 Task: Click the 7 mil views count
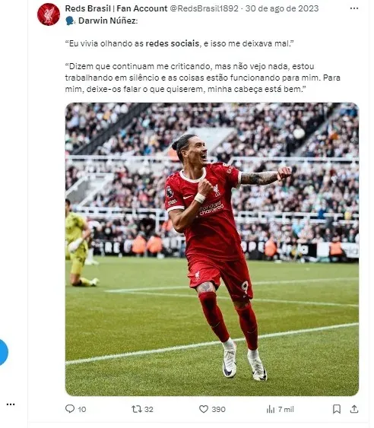(x=286, y=409)
